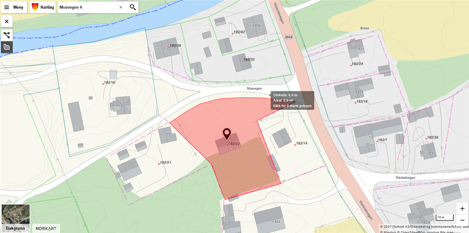Viewport: 469px width, 233px height.
Task: Click the 2532 road number badge
Action: tap(288, 37)
